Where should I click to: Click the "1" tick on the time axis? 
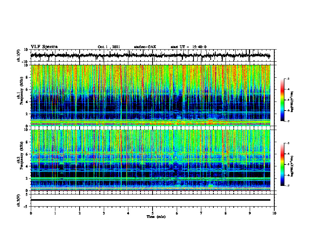click(55, 213)
